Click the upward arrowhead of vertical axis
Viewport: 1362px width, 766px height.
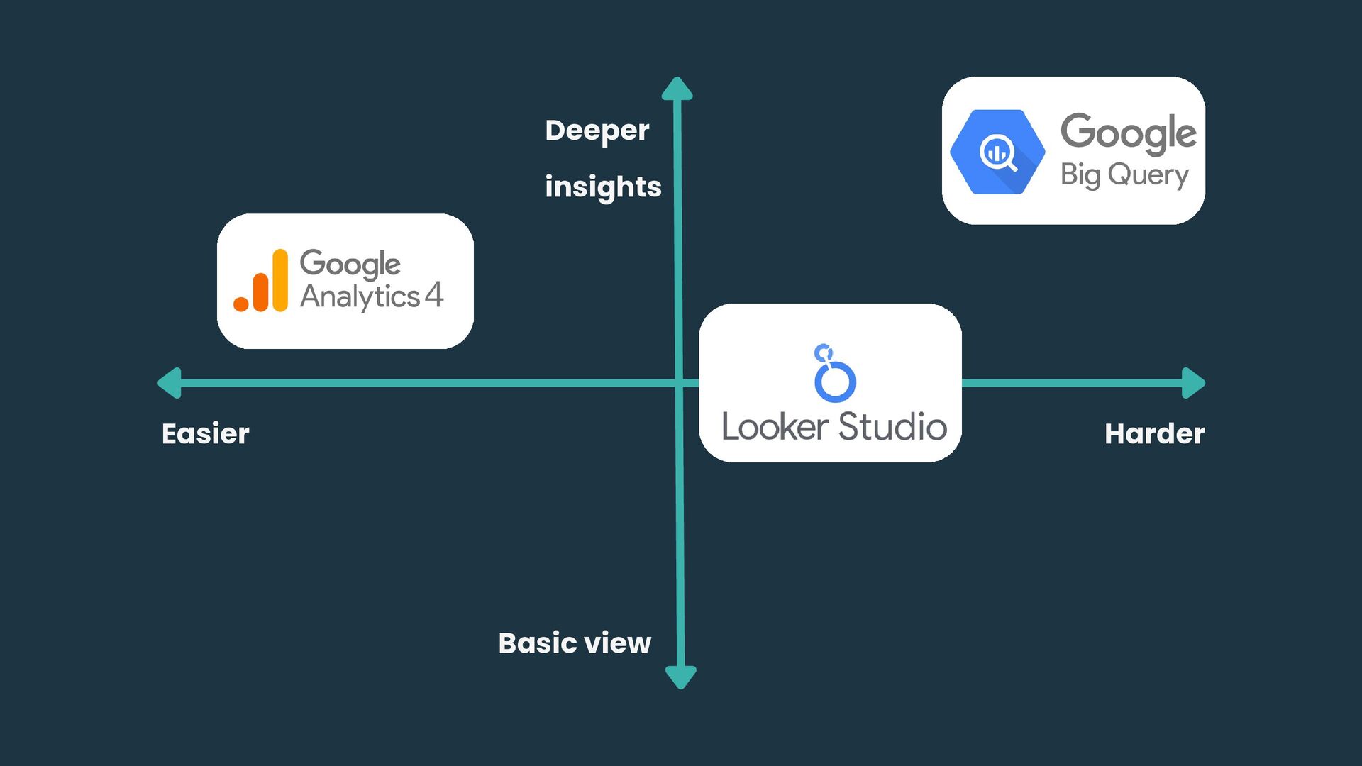677,89
